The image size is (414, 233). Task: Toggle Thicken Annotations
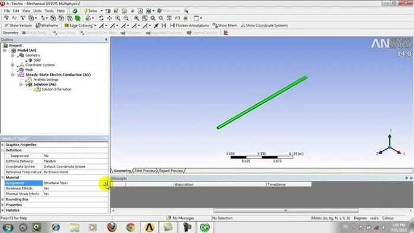pos(189,25)
